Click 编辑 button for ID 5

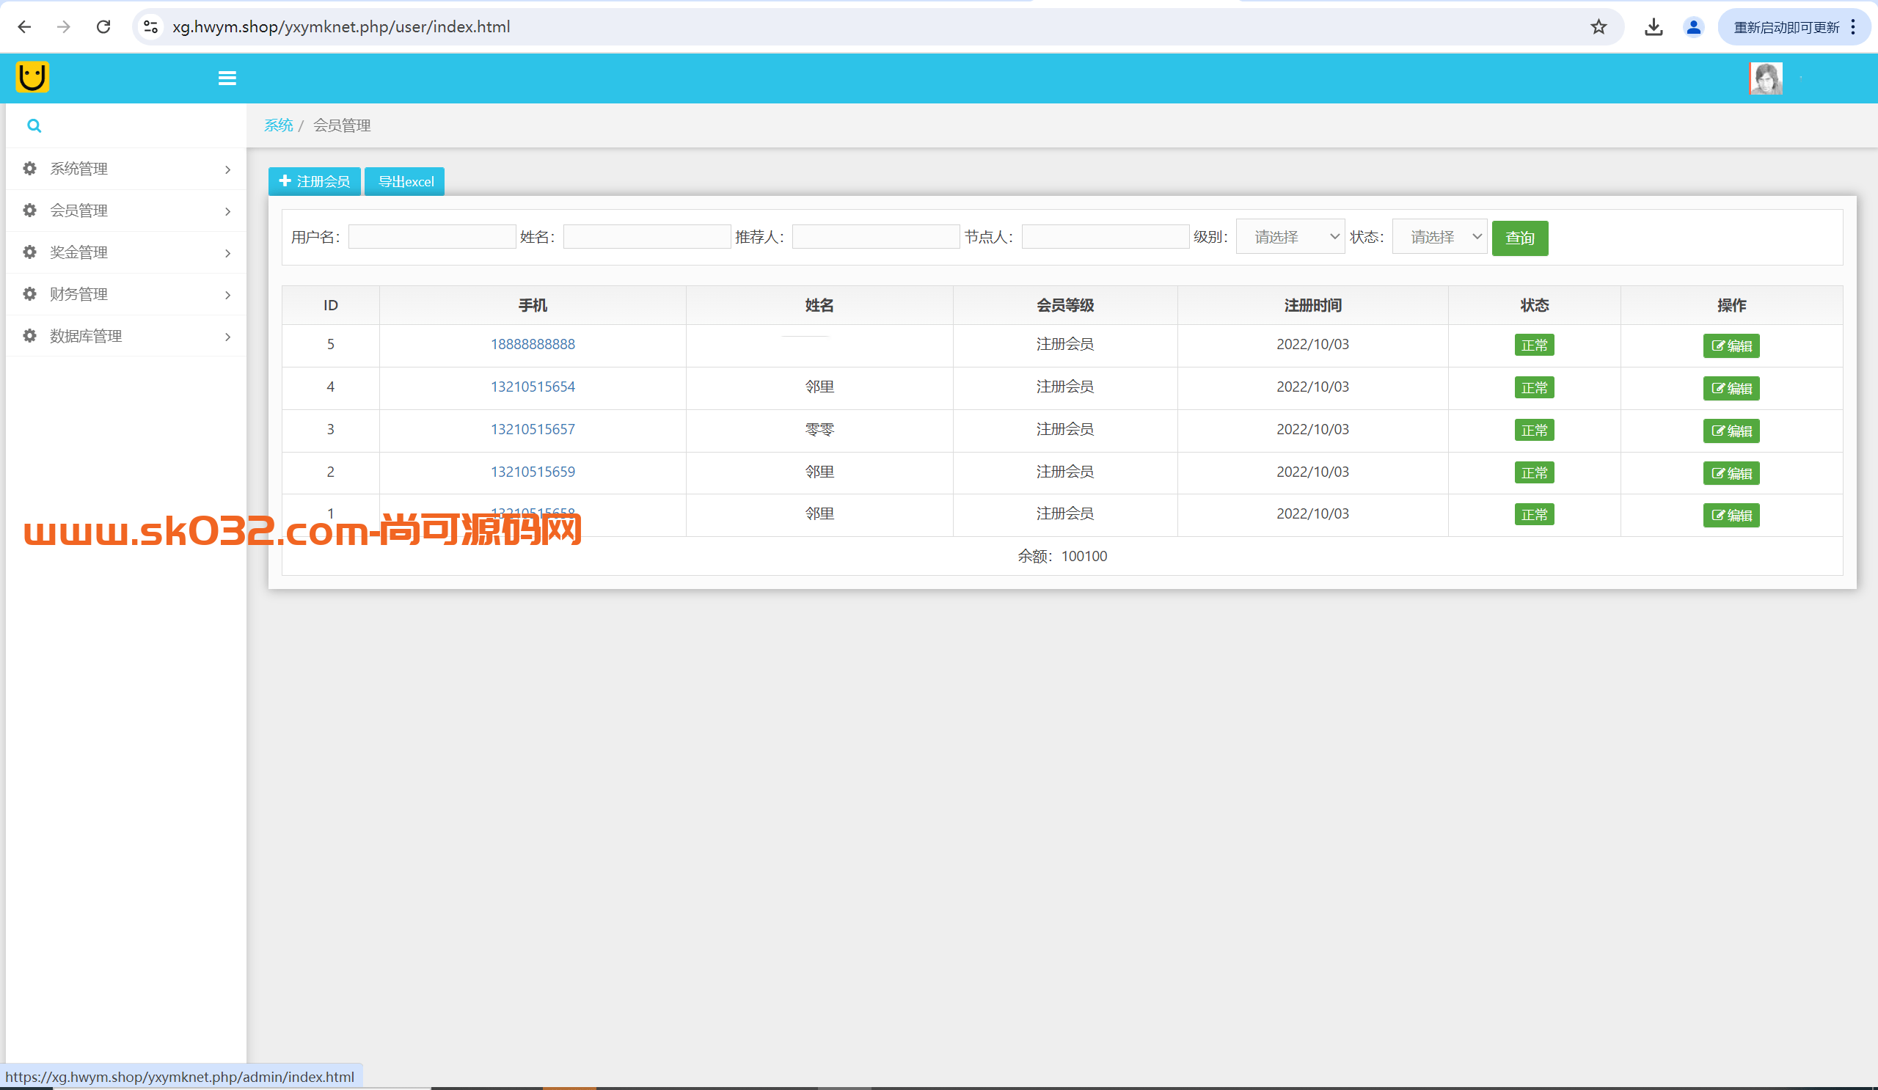pyautogui.click(x=1731, y=345)
